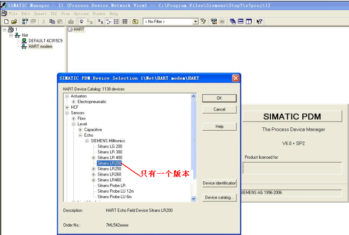Expand the Sitrans LR250 node
Screen dimensions: 349x235
tap(94, 169)
